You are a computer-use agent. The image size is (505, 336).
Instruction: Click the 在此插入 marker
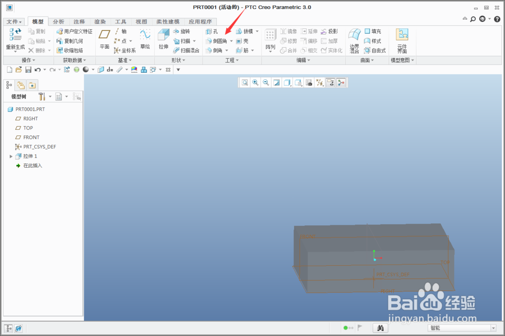[29, 166]
